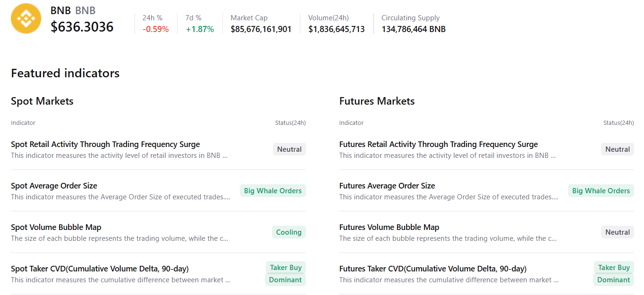The height and width of the screenshot is (295, 644).
Task: Open the Spot Volume Bubble Map indicator
Action: 56,227
